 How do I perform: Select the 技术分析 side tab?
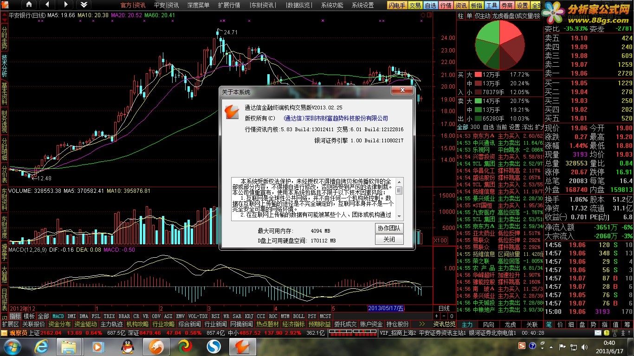[x=4, y=65]
